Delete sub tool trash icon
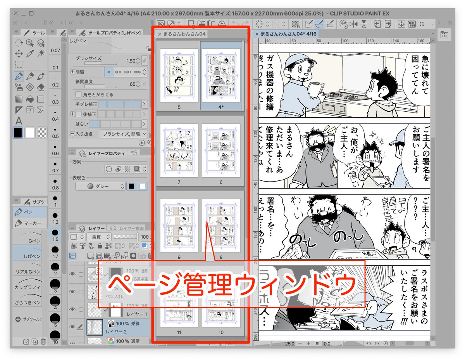This screenshot has width=465, height=360. pyautogui.click(x=43, y=341)
